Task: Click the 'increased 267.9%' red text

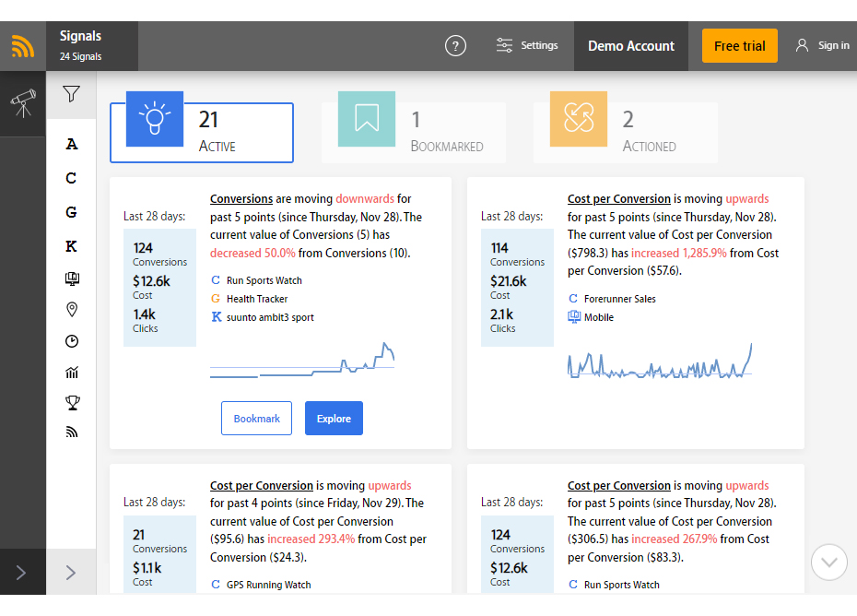Action: (674, 539)
